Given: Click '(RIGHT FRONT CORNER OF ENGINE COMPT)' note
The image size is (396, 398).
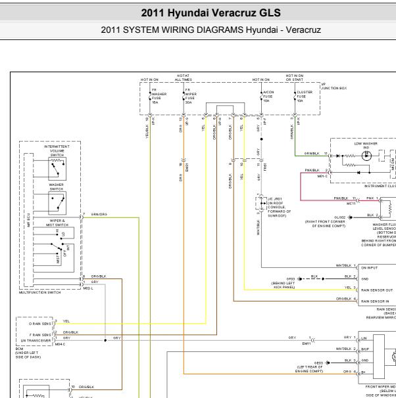Looking at the screenshot, I should coord(325,223).
